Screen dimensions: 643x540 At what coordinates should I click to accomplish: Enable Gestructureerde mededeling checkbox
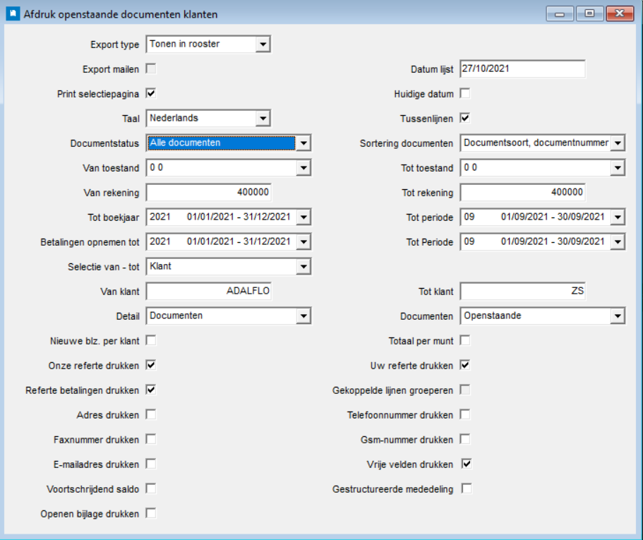tap(467, 488)
